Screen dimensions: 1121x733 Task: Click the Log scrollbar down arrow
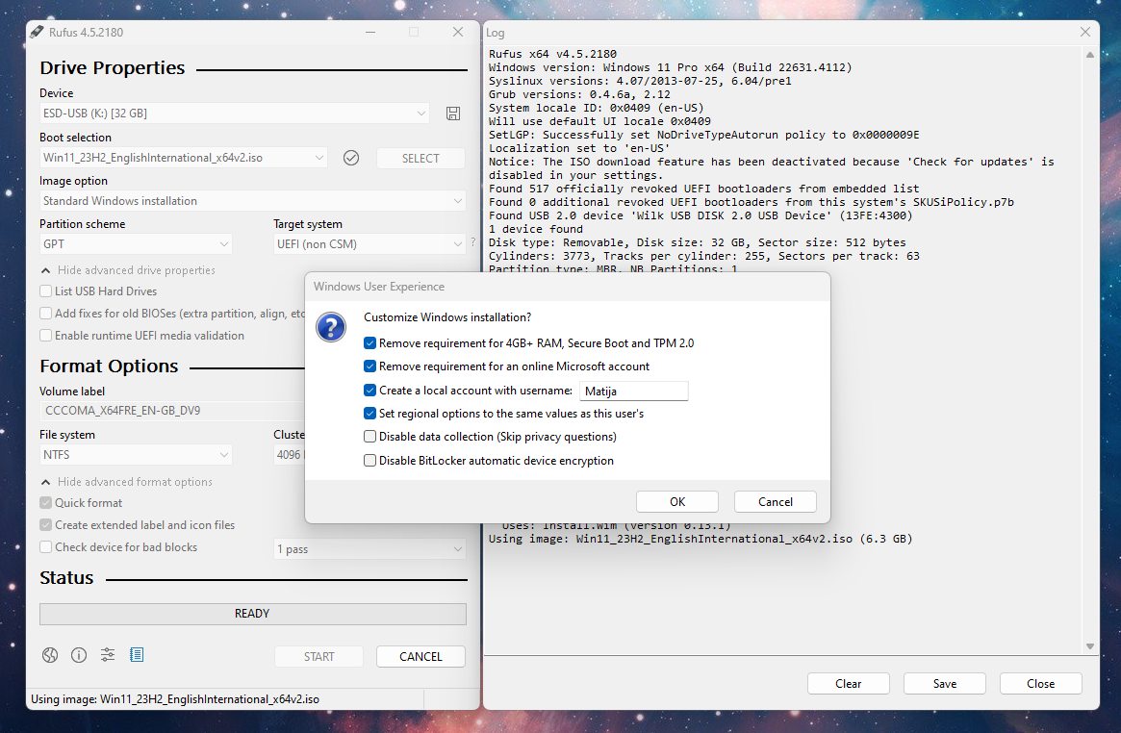(x=1089, y=645)
